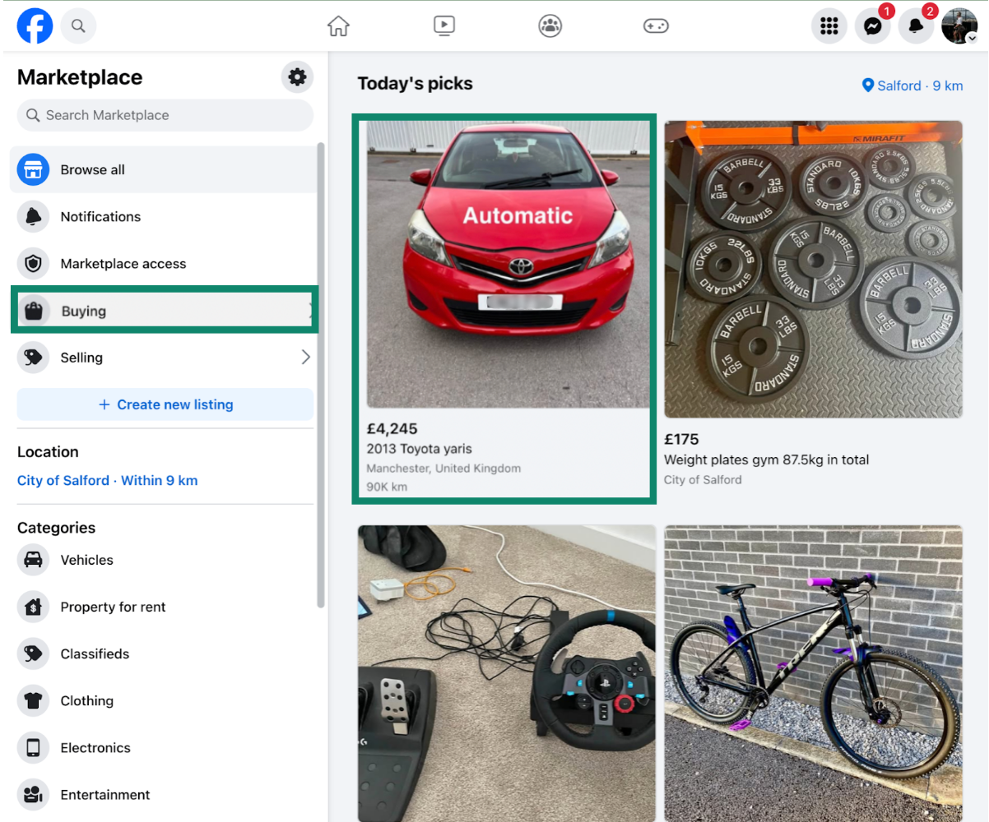This screenshot has width=989, height=822.
Task: Open the account dropdown on your profile picture
Action: 959,25
